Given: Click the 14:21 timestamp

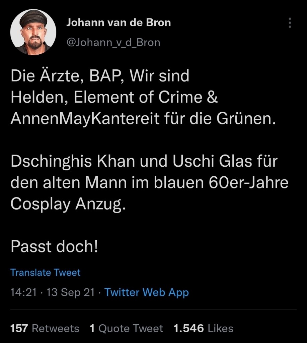Looking at the screenshot, I should 23,292.
